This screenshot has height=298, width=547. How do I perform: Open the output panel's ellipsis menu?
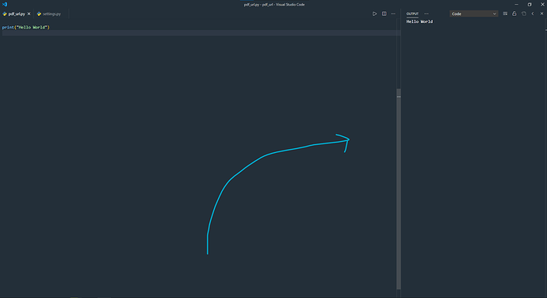pyautogui.click(x=427, y=14)
